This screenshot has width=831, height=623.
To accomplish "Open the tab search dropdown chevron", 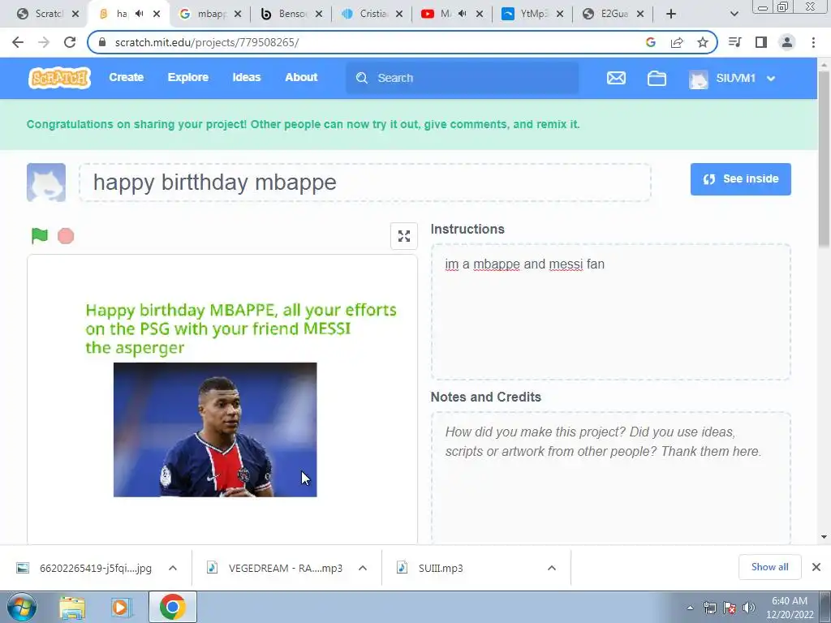I will pyautogui.click(x=734, y=14).
